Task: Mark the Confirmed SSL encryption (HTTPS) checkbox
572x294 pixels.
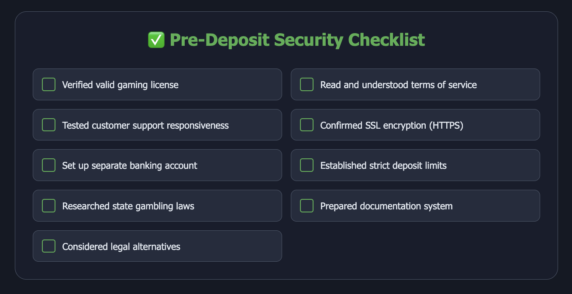Action: pos(307,125)
